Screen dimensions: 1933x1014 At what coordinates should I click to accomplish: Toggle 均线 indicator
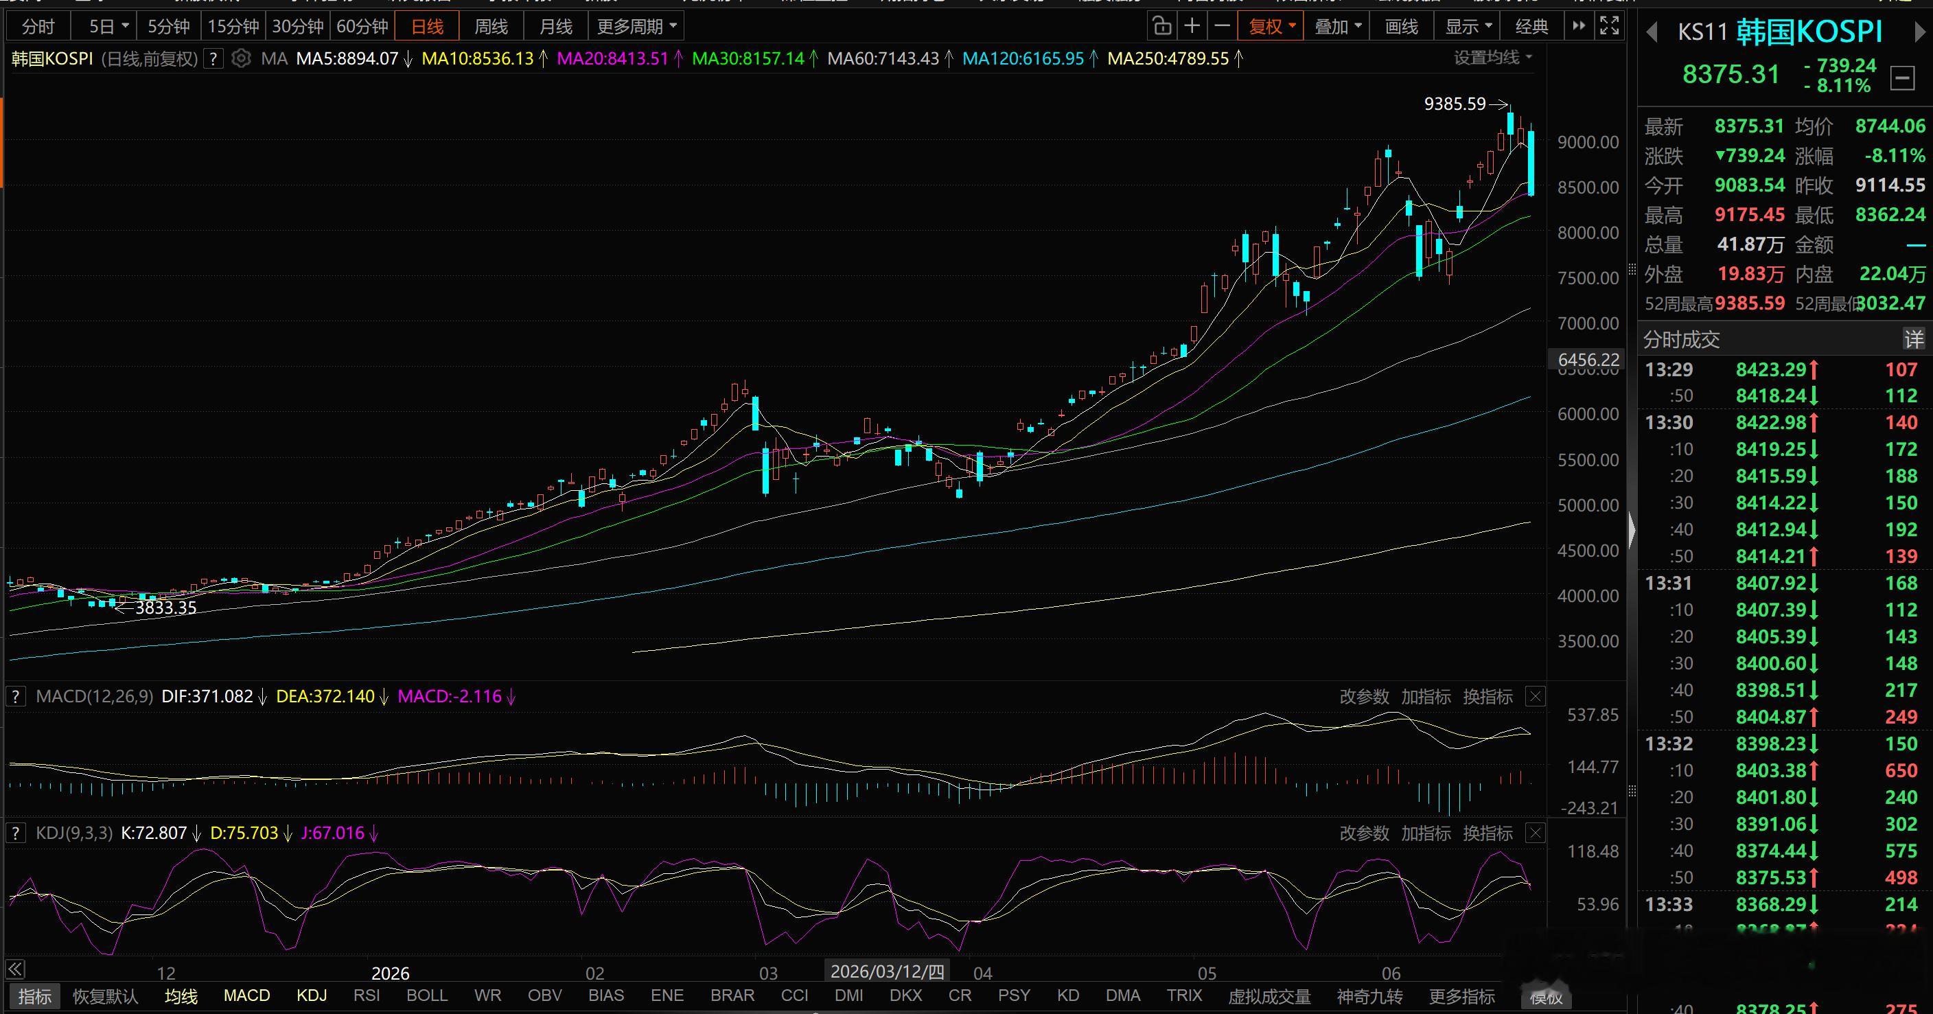pyautogui.click(x=181, y=996)
